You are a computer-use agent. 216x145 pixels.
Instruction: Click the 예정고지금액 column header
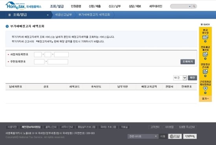(149, 86)
